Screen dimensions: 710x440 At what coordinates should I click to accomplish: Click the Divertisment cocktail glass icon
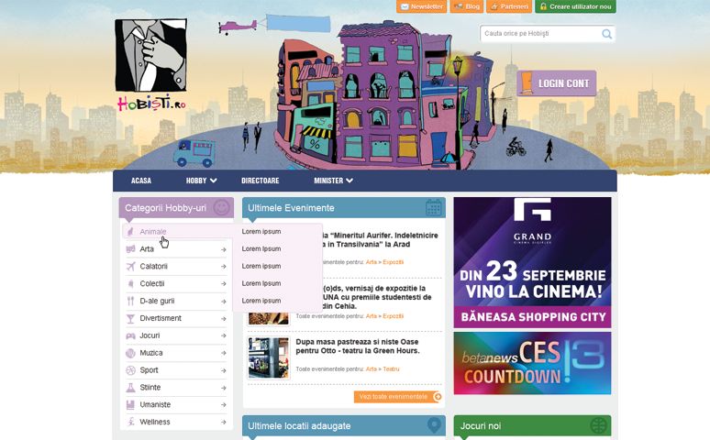click(x=130, y=318)
